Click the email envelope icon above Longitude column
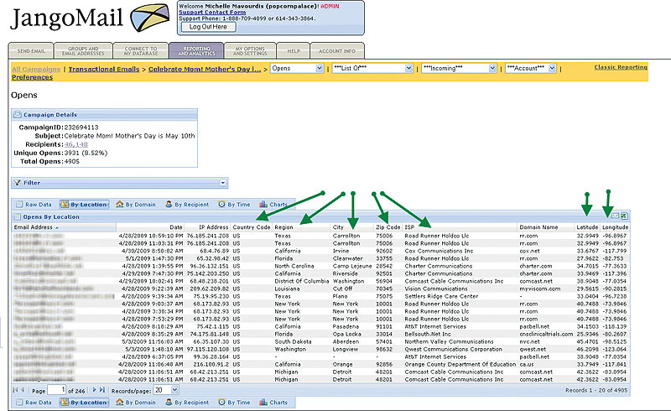 [x=616, y=216]
